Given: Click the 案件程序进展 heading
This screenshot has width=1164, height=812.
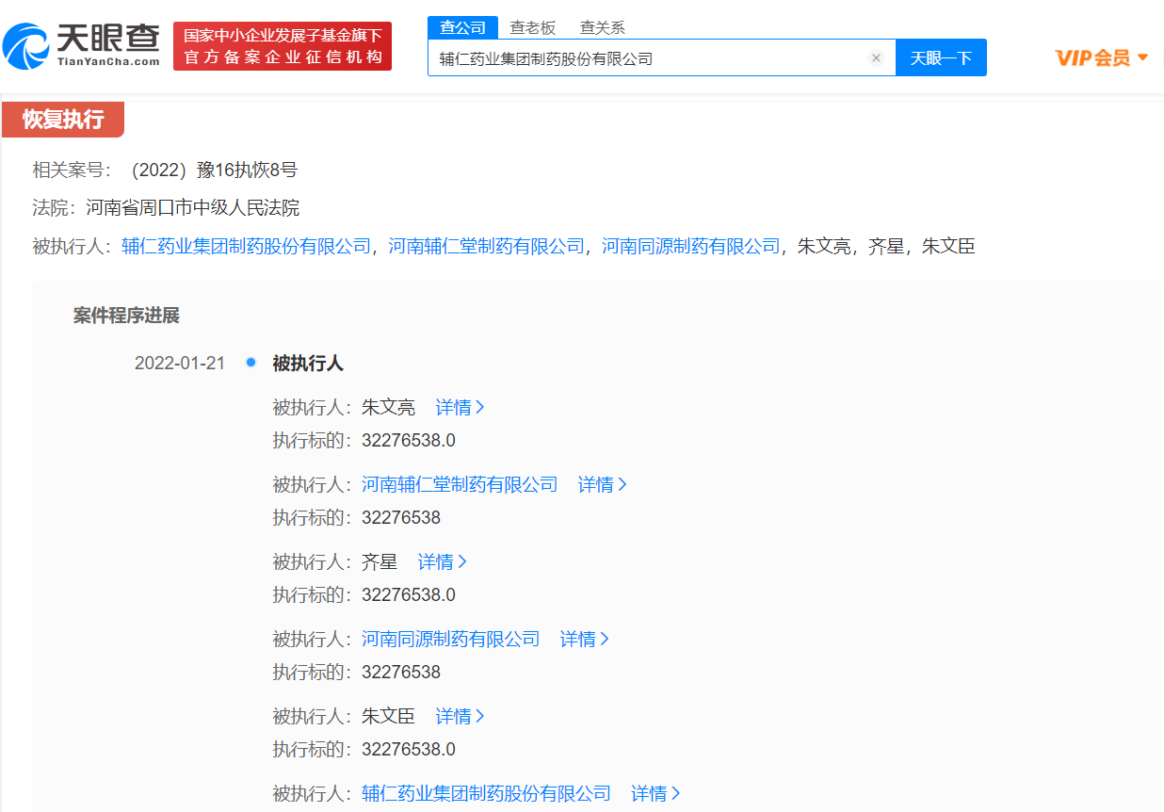Looking at the screenshot, I should click(x=126, y=316).
